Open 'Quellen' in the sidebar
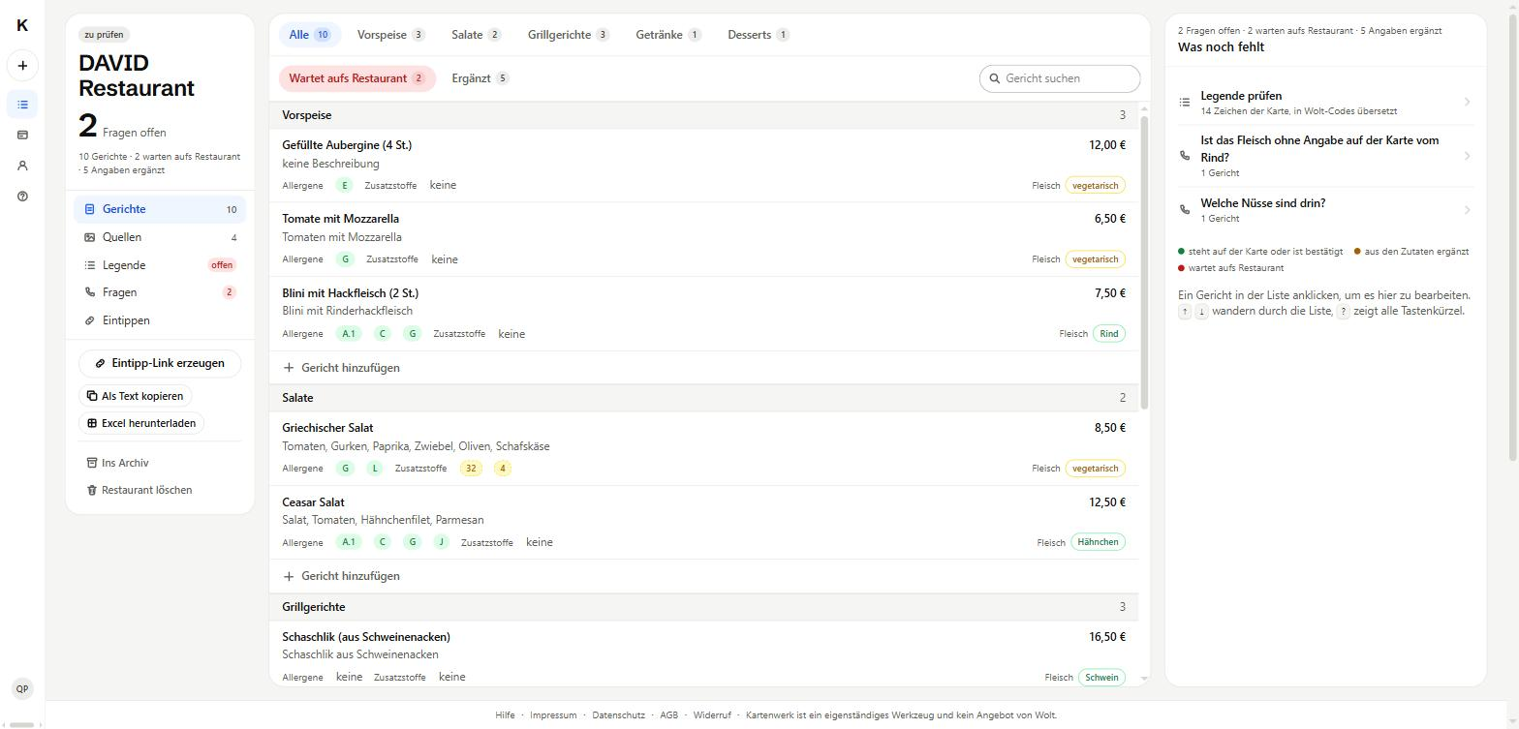1519x729 pixels. click(160, 237)
